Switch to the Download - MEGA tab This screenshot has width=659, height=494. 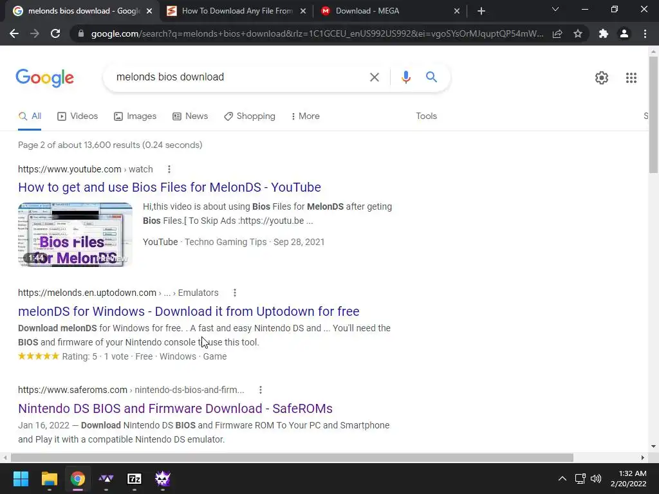(x=391, y=11)
